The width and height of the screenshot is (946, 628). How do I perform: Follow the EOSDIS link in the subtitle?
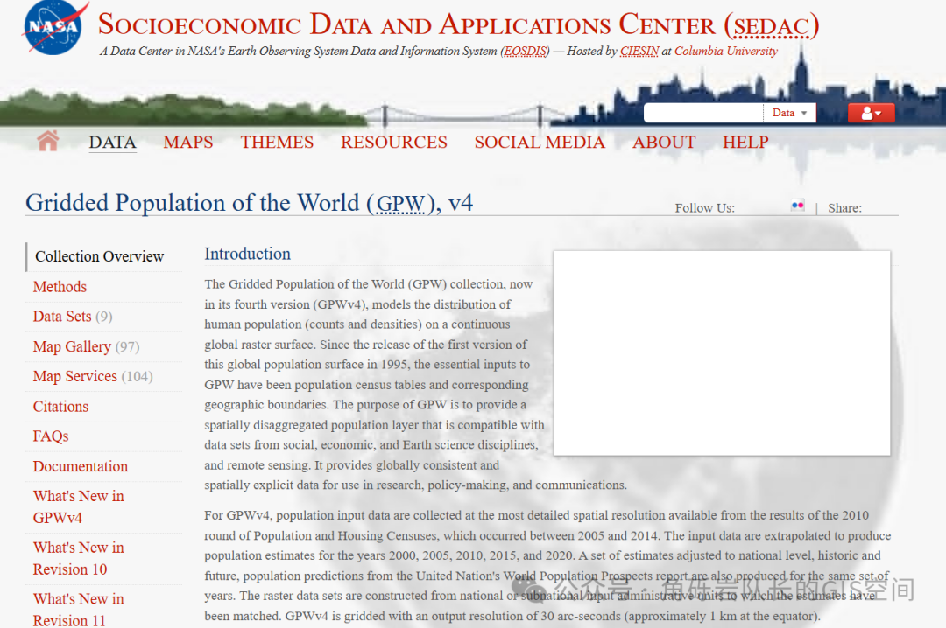(525, 52)
